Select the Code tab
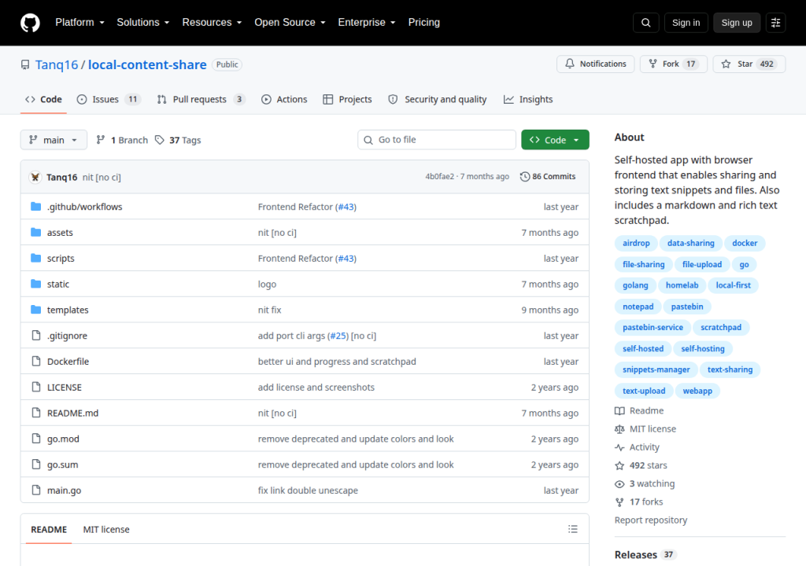This screenshot has width=806, height=566. coord(44,99)
